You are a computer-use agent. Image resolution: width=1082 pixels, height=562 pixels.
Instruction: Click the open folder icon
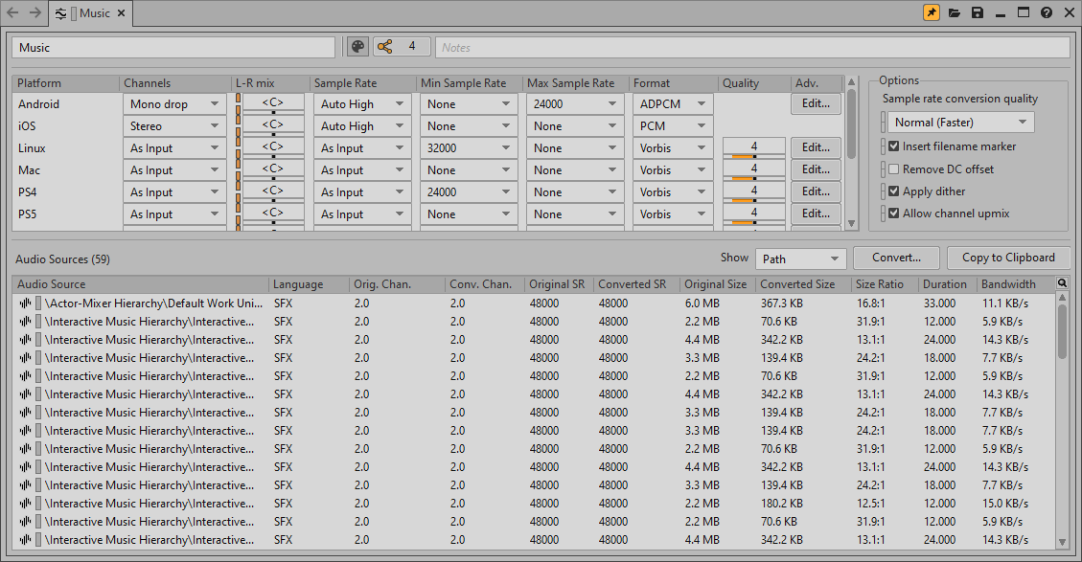tap(955, 13)
